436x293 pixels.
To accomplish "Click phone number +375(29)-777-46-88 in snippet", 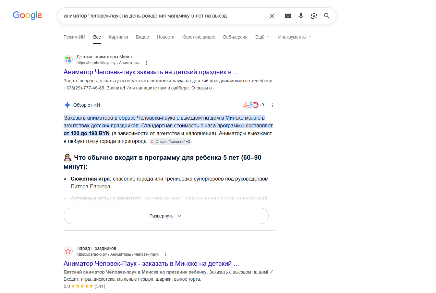I will (x=84, y=88).
